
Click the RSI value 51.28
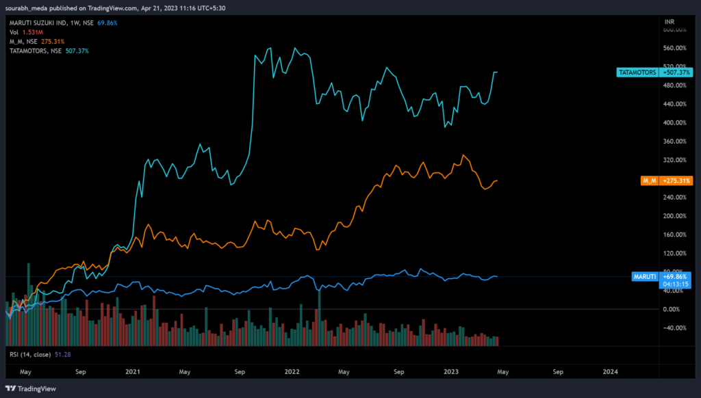(x=62, y=355)
